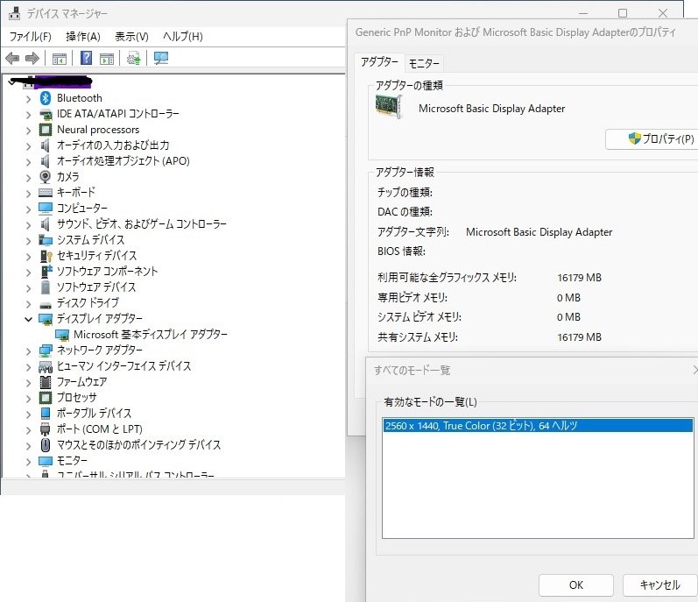The image size is (698, 602).
Task: Click the Back arrow toolbar icon
Action: (x=12, y=58)
